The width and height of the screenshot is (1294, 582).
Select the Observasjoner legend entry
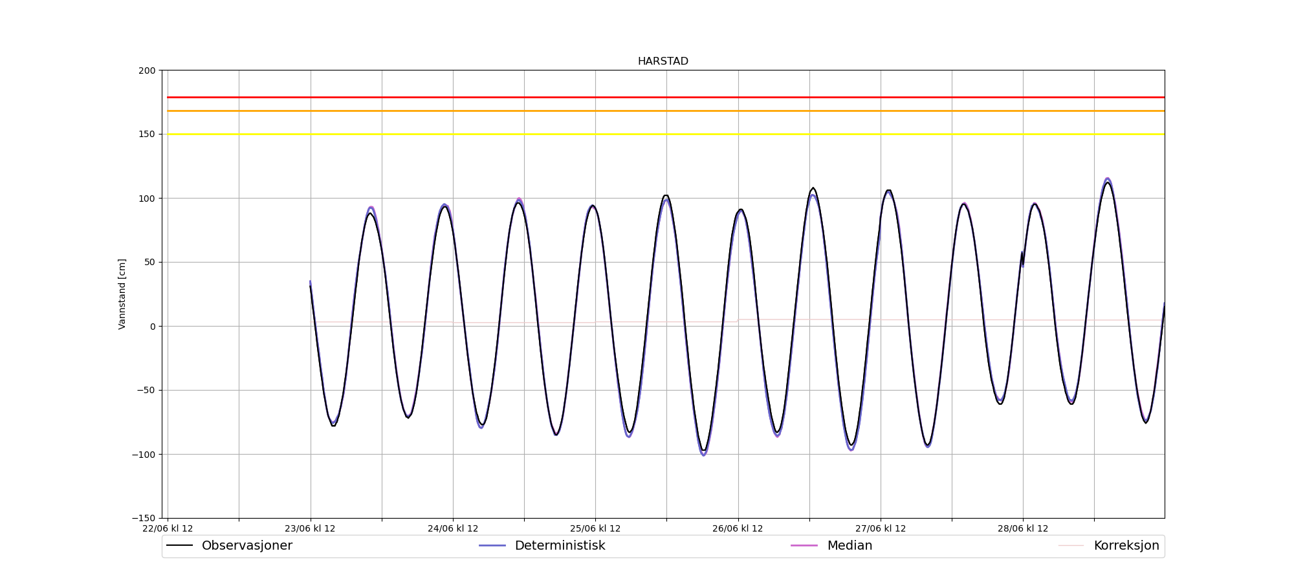(230, 546)
